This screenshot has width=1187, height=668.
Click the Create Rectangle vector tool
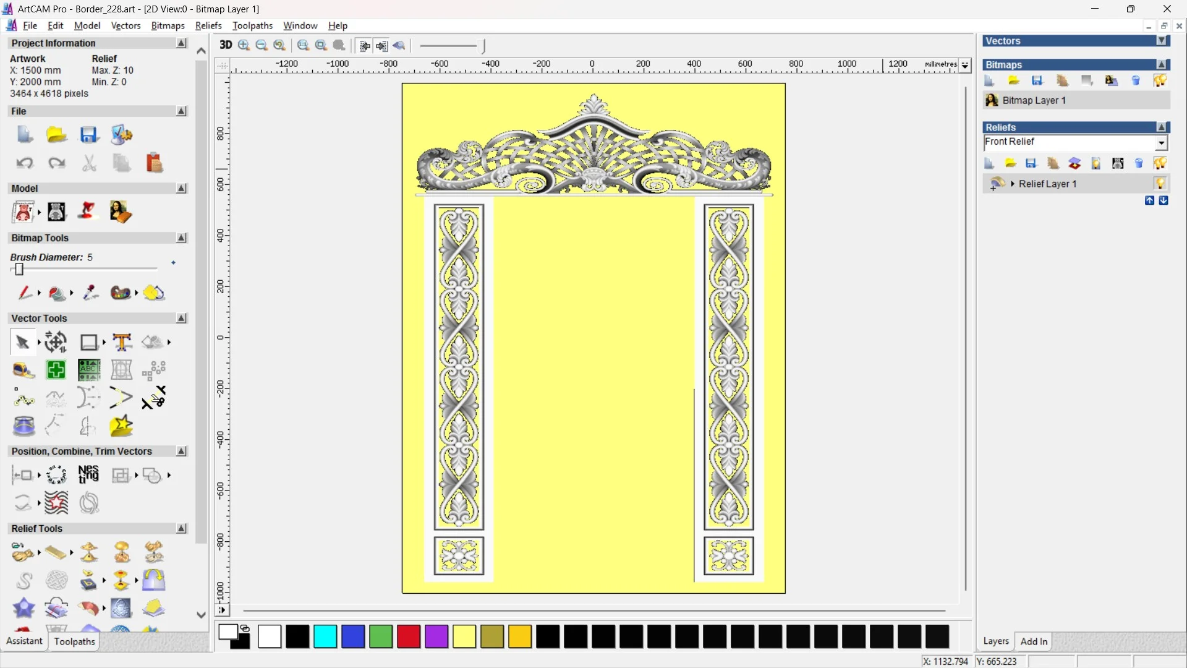(89, 342)
